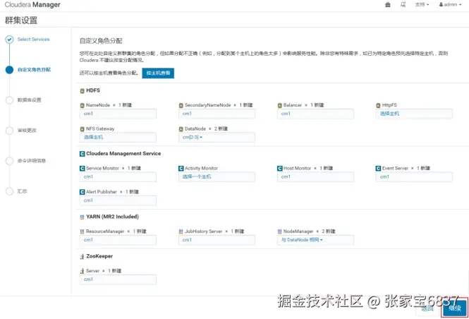This screenshot has width=469, height=319.
Task: Click the SecondaryNameNode host field cm1
Action: [217, 114]
